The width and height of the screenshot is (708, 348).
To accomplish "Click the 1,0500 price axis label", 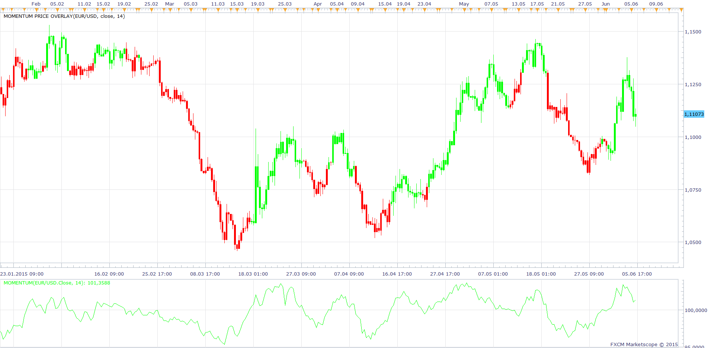I will 693,243.
